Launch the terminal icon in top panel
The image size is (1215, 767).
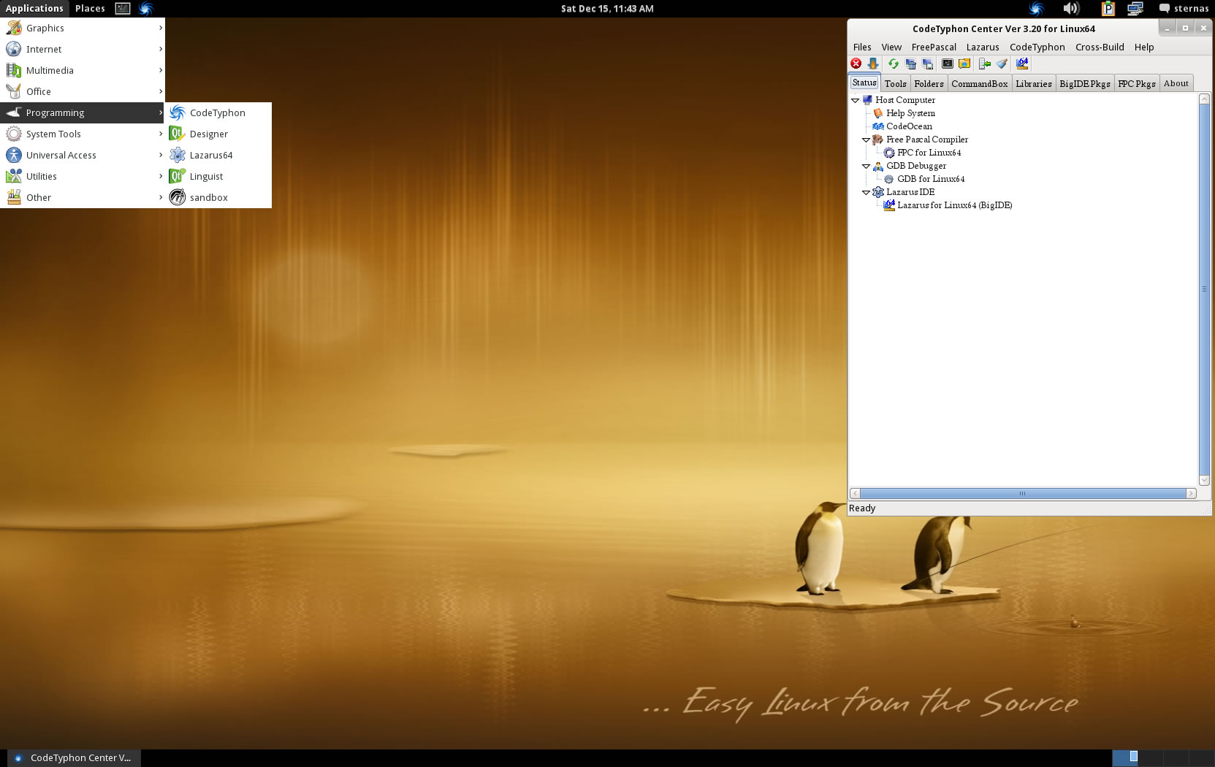(123, 9)
